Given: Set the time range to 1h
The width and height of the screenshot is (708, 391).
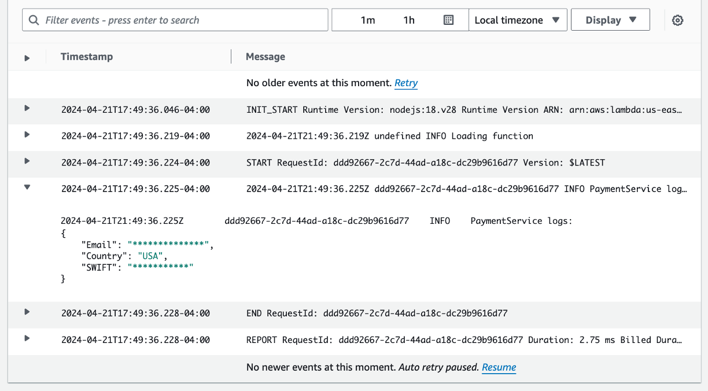Looking at the screenshot, I should click(x=408, y=19).
